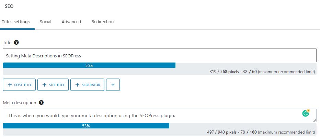Click the SEO panel heading
This screenshot has height=138, width=320.
9,6
